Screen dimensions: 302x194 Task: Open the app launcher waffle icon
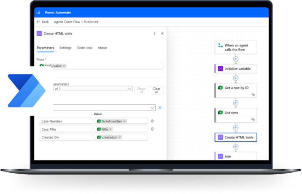click(39, 13)
